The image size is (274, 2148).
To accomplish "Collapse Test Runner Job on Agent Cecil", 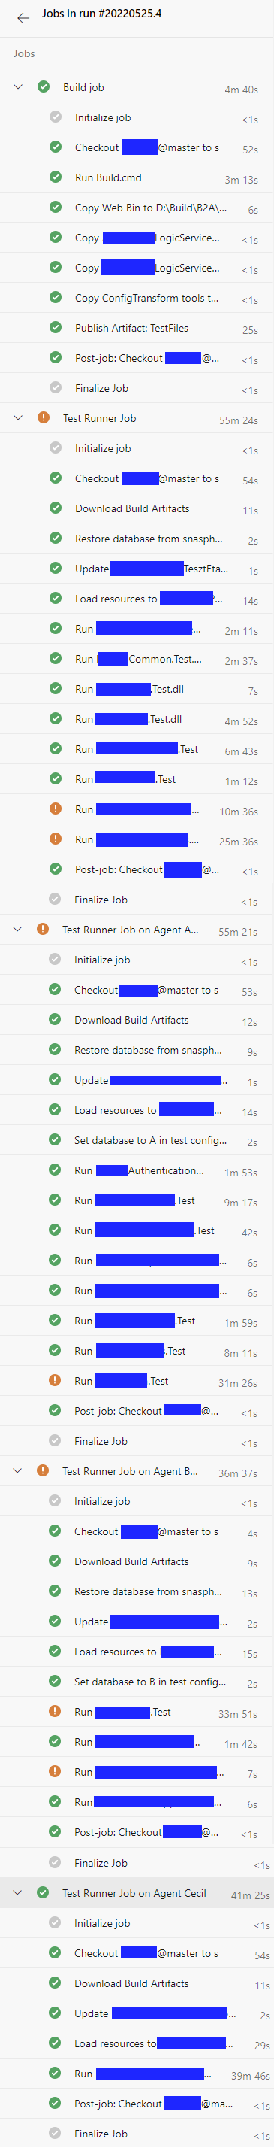I will click(17, 1893).
